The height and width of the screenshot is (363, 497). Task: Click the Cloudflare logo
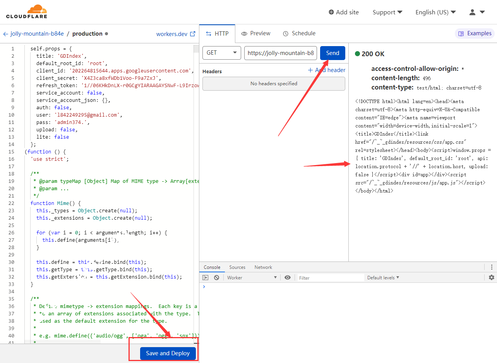tap(26, 12)
